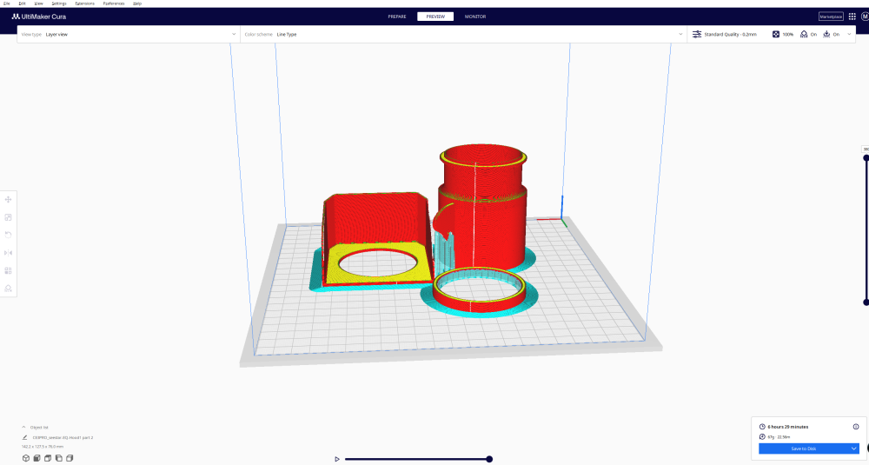Select the Scale tool

point(9,217)
